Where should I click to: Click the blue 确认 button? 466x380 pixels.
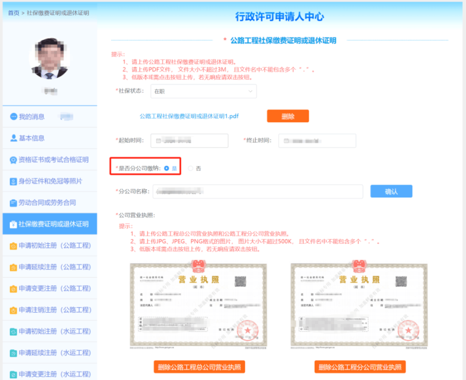[391, 191]
